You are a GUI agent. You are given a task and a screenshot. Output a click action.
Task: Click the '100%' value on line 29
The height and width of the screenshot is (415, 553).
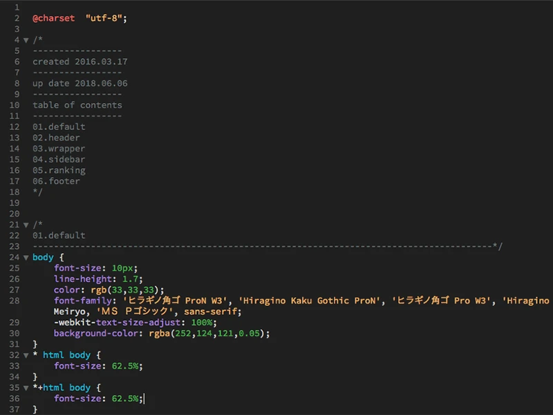tap(202, 322)
